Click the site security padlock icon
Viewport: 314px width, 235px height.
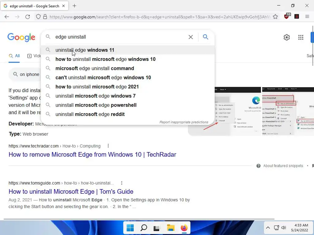click(45, 17)
